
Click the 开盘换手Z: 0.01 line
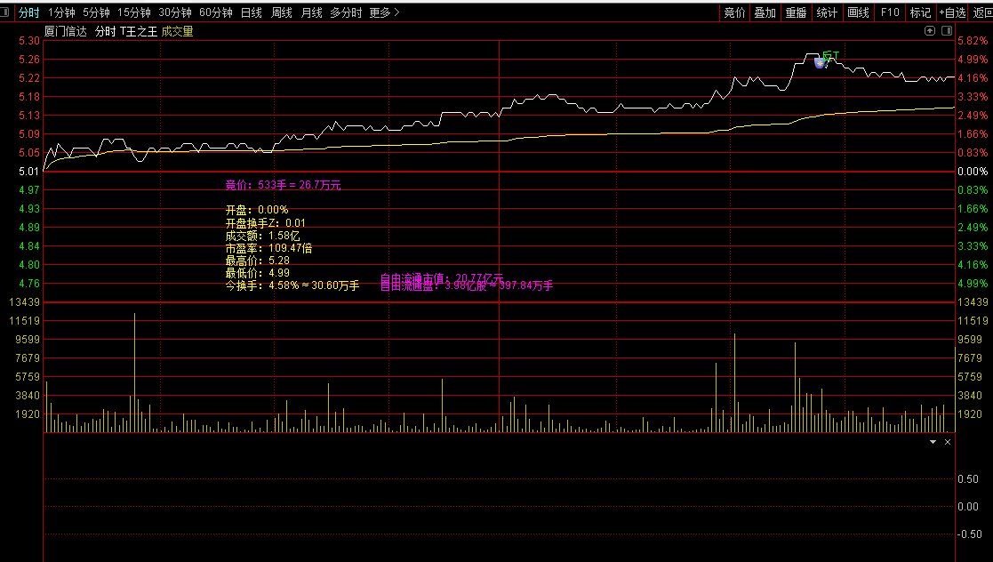coord(265,223)
